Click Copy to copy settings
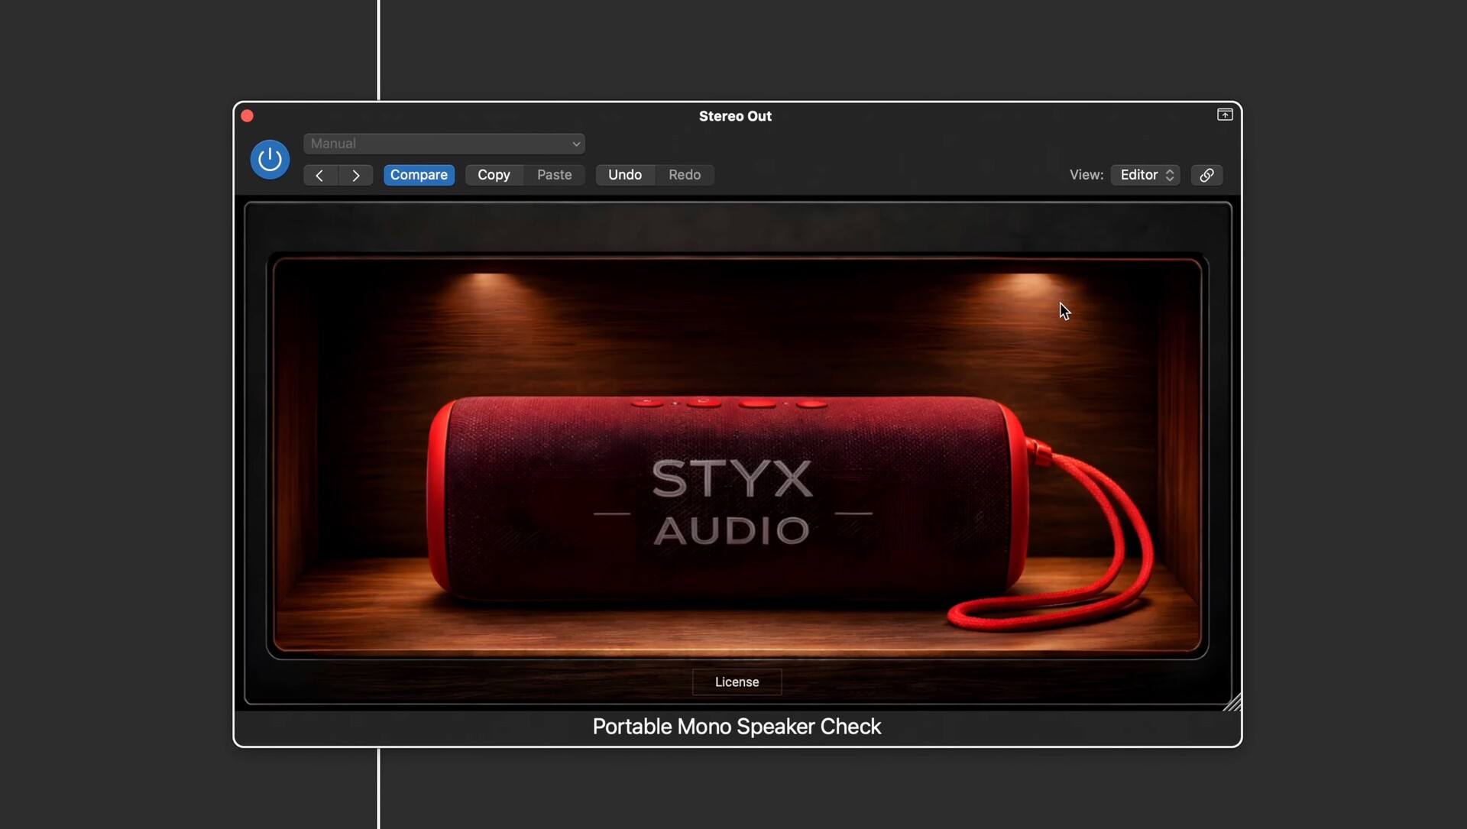1467x829 pixels. click(494, 175)
